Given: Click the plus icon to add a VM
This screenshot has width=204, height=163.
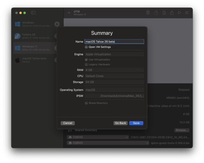Looking at the screenshot, I should (x=69, y=13).
